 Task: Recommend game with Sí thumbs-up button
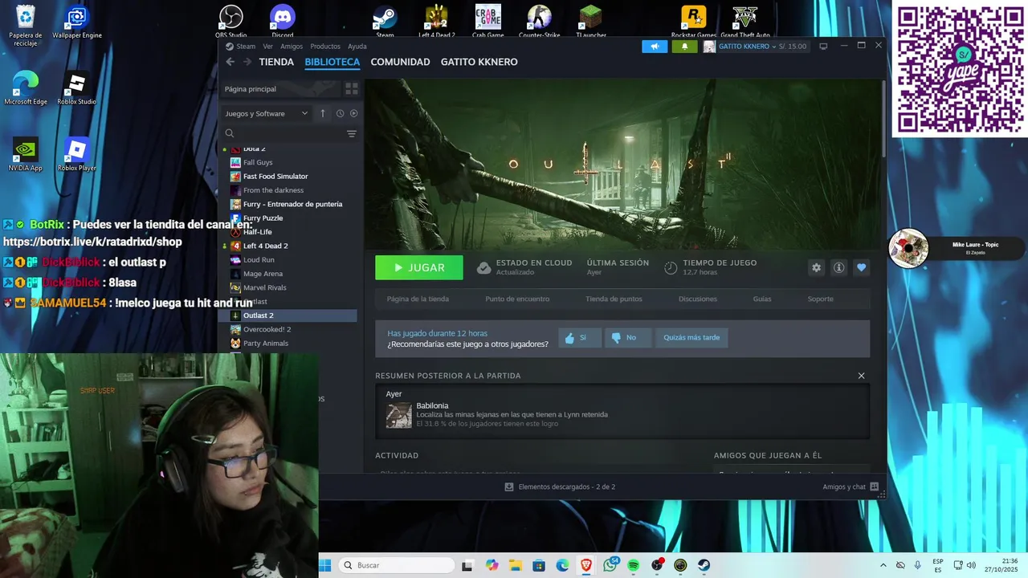click(579, 338)
